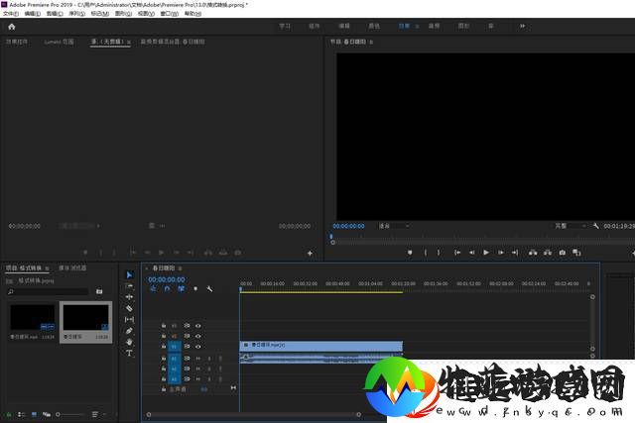Switch to Effect Controls tab
635x423 pixels.
click(x=17, y=42)
